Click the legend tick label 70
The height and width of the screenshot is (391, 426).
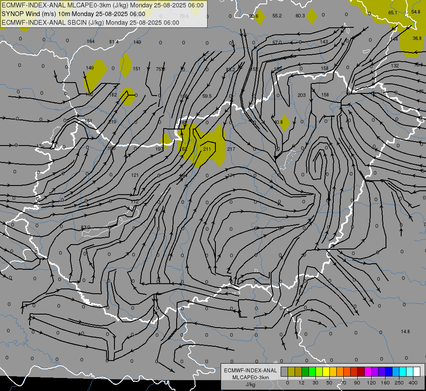[x=343, y=383]
